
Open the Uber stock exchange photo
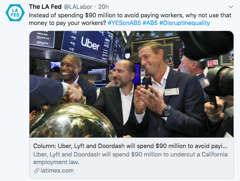click(x=131, y=84)
